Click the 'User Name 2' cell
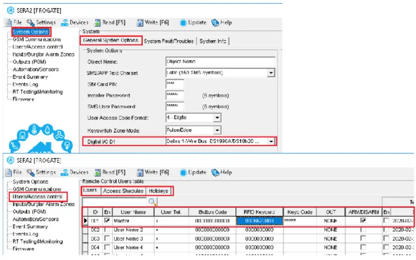416x260 pixels. point(133,229)
